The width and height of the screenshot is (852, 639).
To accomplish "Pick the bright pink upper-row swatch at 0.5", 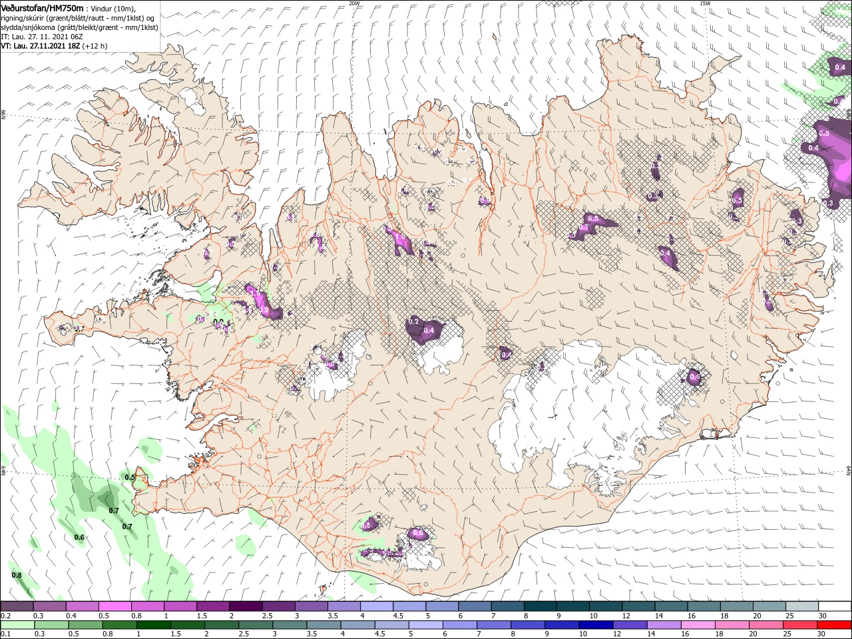I will pyautogui.click(x=114, y=606).
